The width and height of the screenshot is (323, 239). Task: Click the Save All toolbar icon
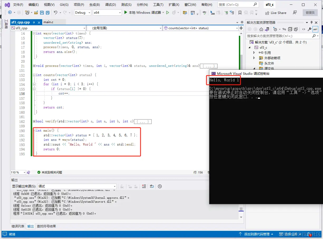(47, 12)
